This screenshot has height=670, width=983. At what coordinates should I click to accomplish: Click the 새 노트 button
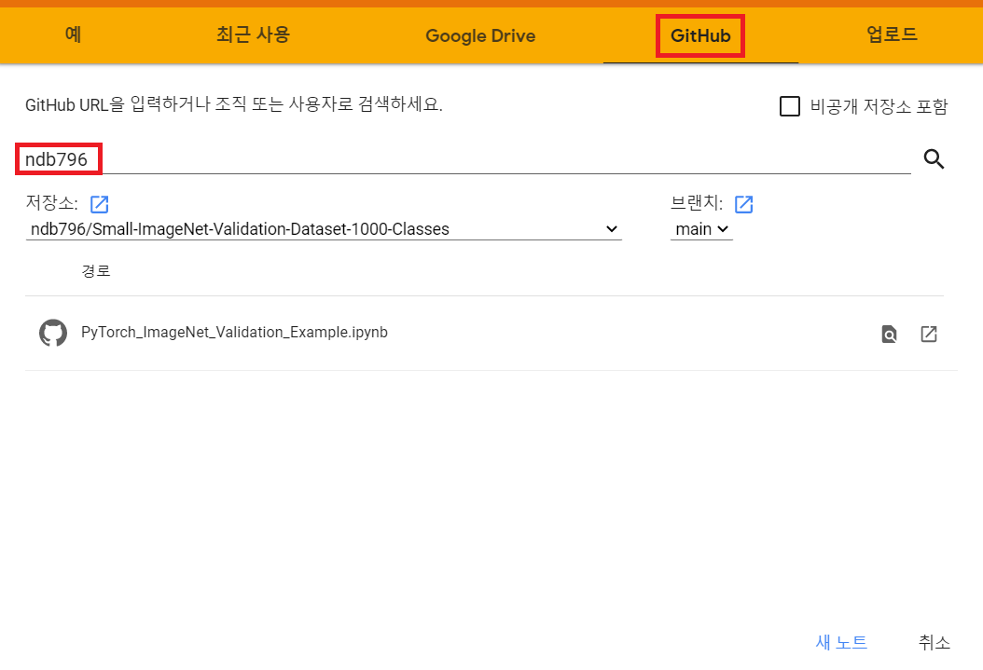[841, 642]
